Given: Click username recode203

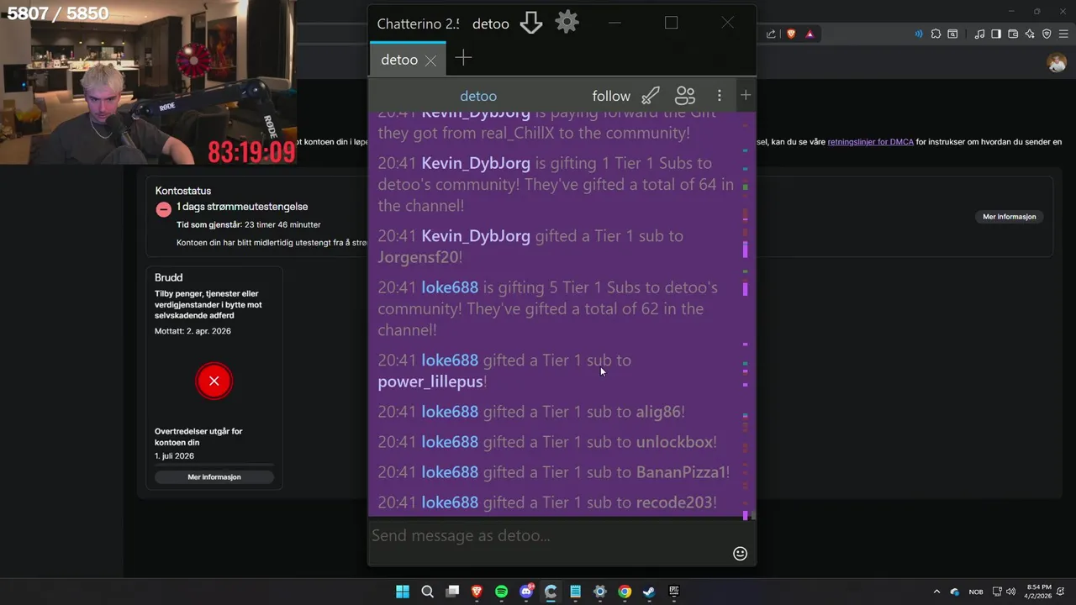Looking at the screenshot, I should pyautogui.click(x=674, y=502).
